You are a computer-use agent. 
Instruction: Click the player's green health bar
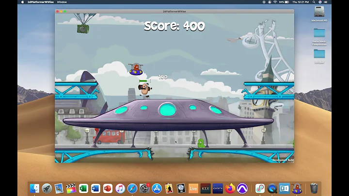[x=143, y=81]
